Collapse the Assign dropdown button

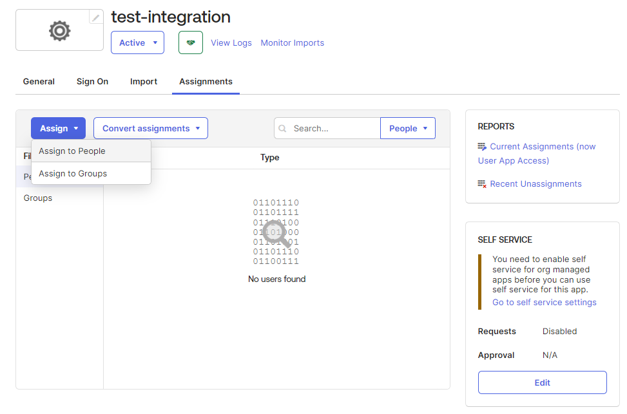point(58,128)
